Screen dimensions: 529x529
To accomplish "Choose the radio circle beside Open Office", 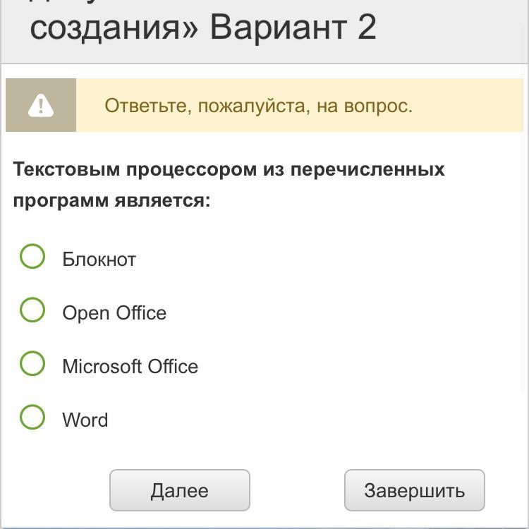I will click(32, 310).
